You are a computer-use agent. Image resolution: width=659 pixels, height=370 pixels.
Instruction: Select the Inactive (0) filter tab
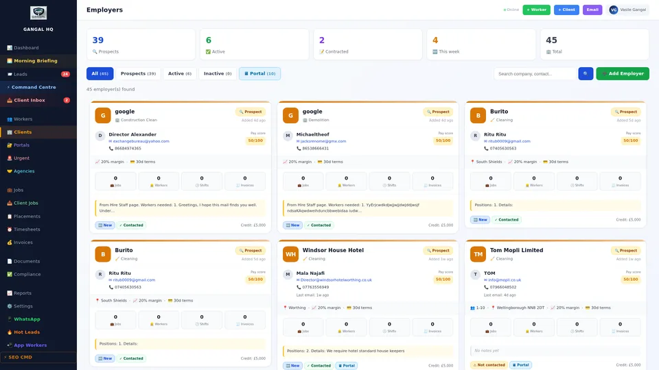[218, 73]
